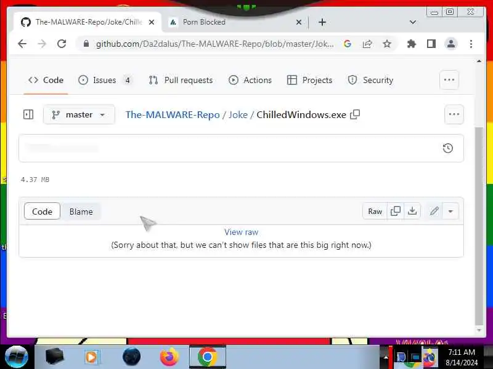The height and width of the screenshot is (369, 493).
Task: Bookmark this page with the star icon
Action: pyautogui.click(x=387, y=44)
